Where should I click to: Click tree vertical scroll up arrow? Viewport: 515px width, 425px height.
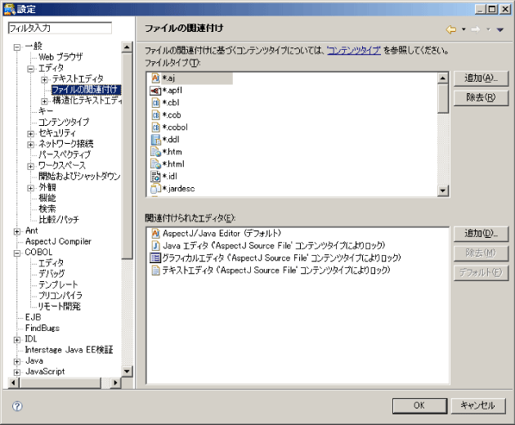click(127, 47)
